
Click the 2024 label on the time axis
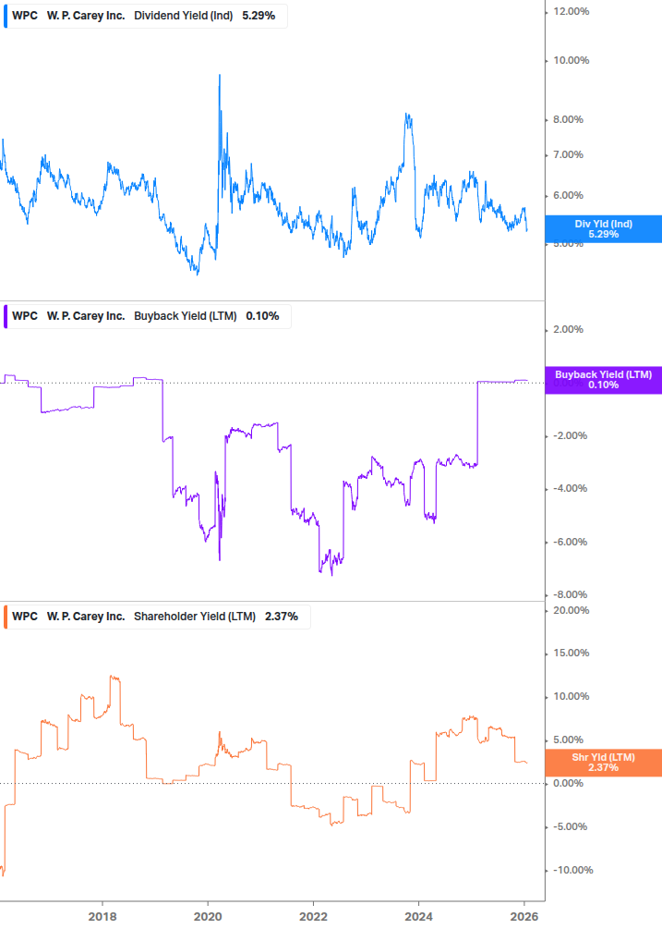tap(419, 915)
